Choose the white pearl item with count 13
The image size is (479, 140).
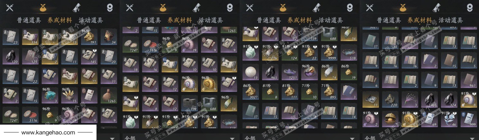coord(251,72)
